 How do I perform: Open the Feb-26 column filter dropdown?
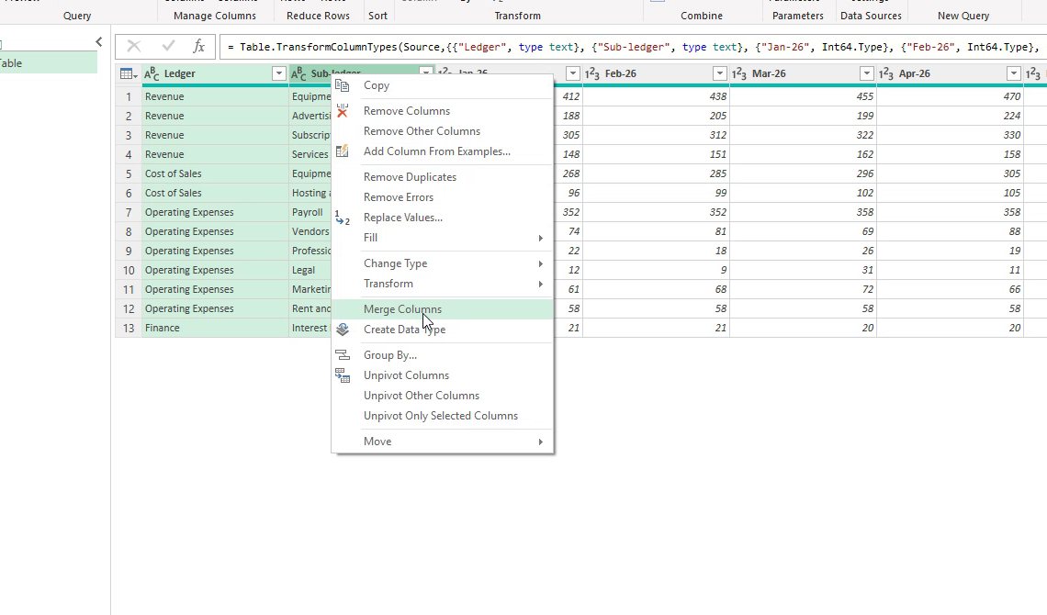[x=720, y=74]
